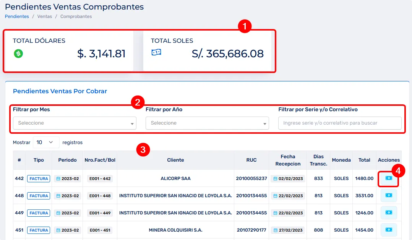412x240 pixels.
Task: Click payment icon for invoice E001 - 449
Action: click(389, 213)
